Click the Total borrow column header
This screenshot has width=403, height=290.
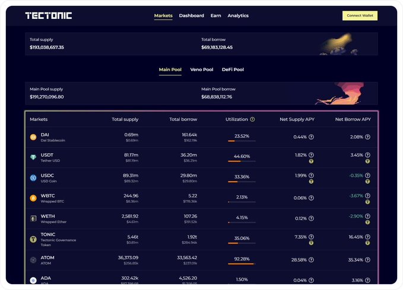(x=183, y=119)
